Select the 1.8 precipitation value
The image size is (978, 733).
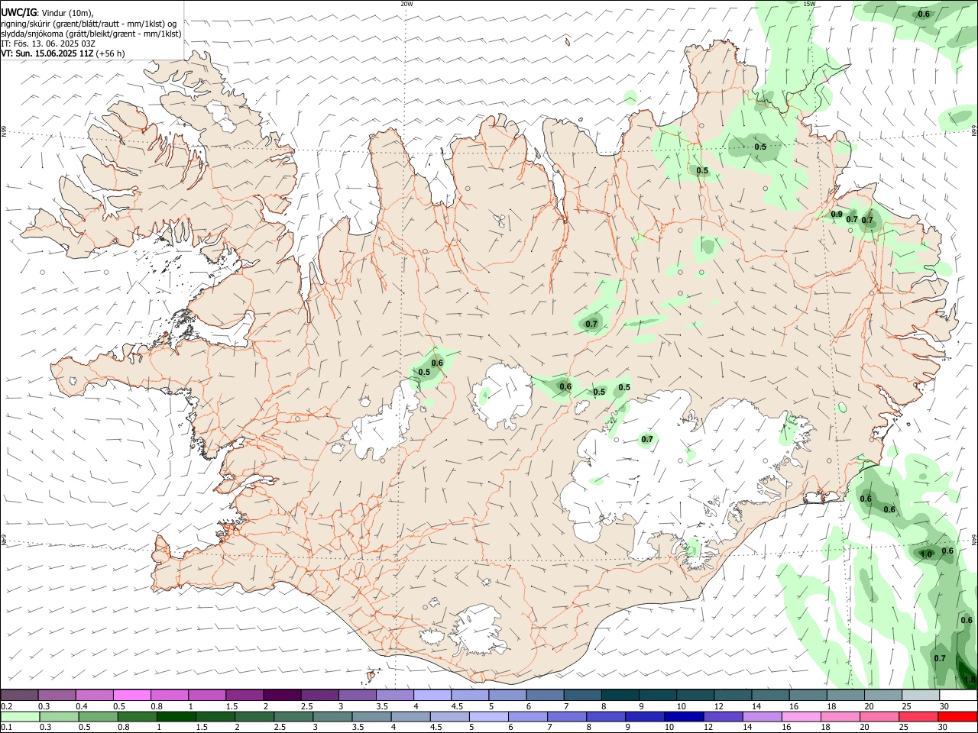point(970,680)
